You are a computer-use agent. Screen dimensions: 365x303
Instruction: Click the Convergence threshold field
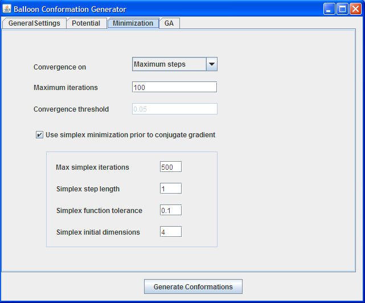pos(174,109)
